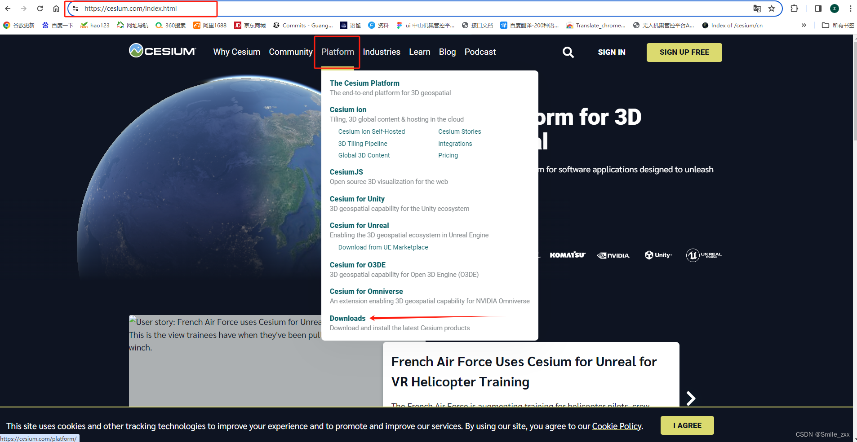
Task: Open the Translate_chrome bookmark
Action: pyautogui.click(x=596, y=25)
